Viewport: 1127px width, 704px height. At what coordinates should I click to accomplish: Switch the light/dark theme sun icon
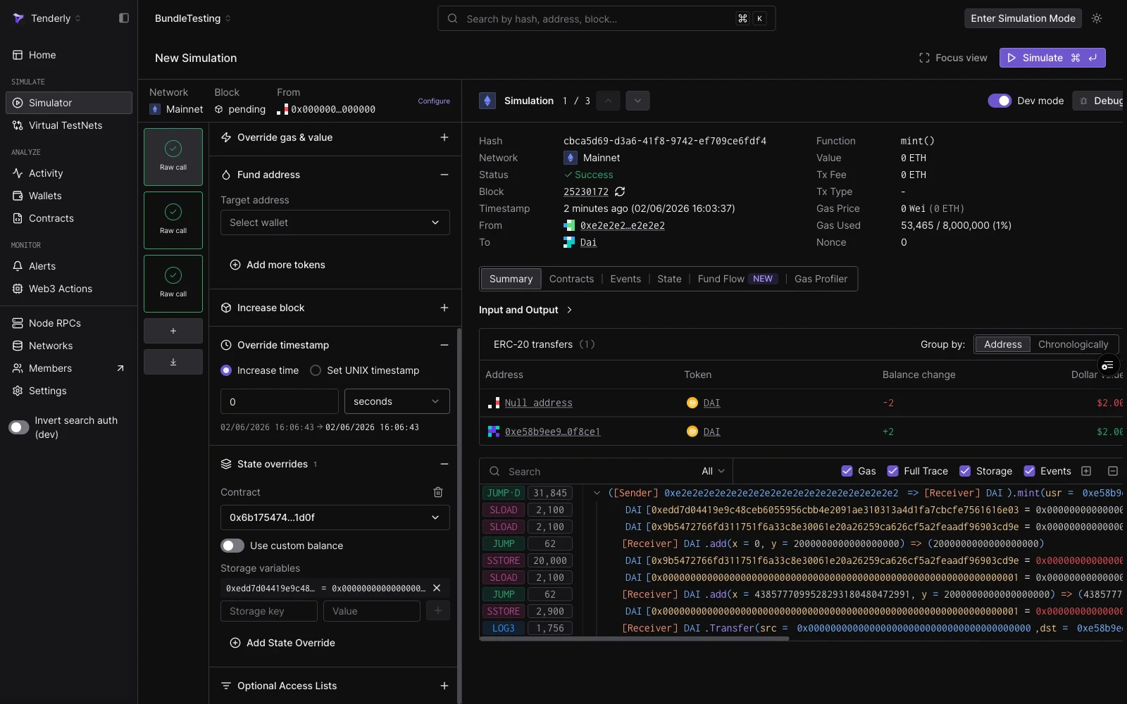pyautogui.click(x=1097, y=18)
